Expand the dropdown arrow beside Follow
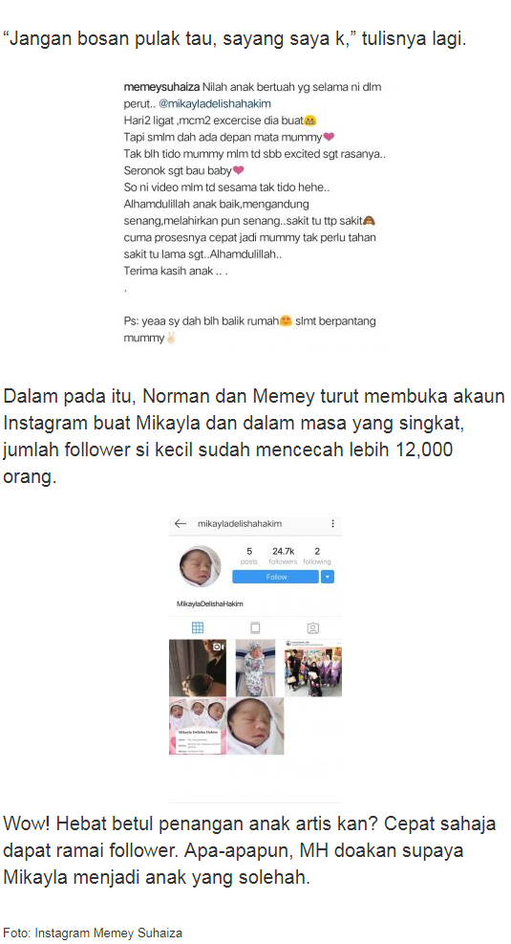This screenshot has width=511, height=944. (328, 577)
